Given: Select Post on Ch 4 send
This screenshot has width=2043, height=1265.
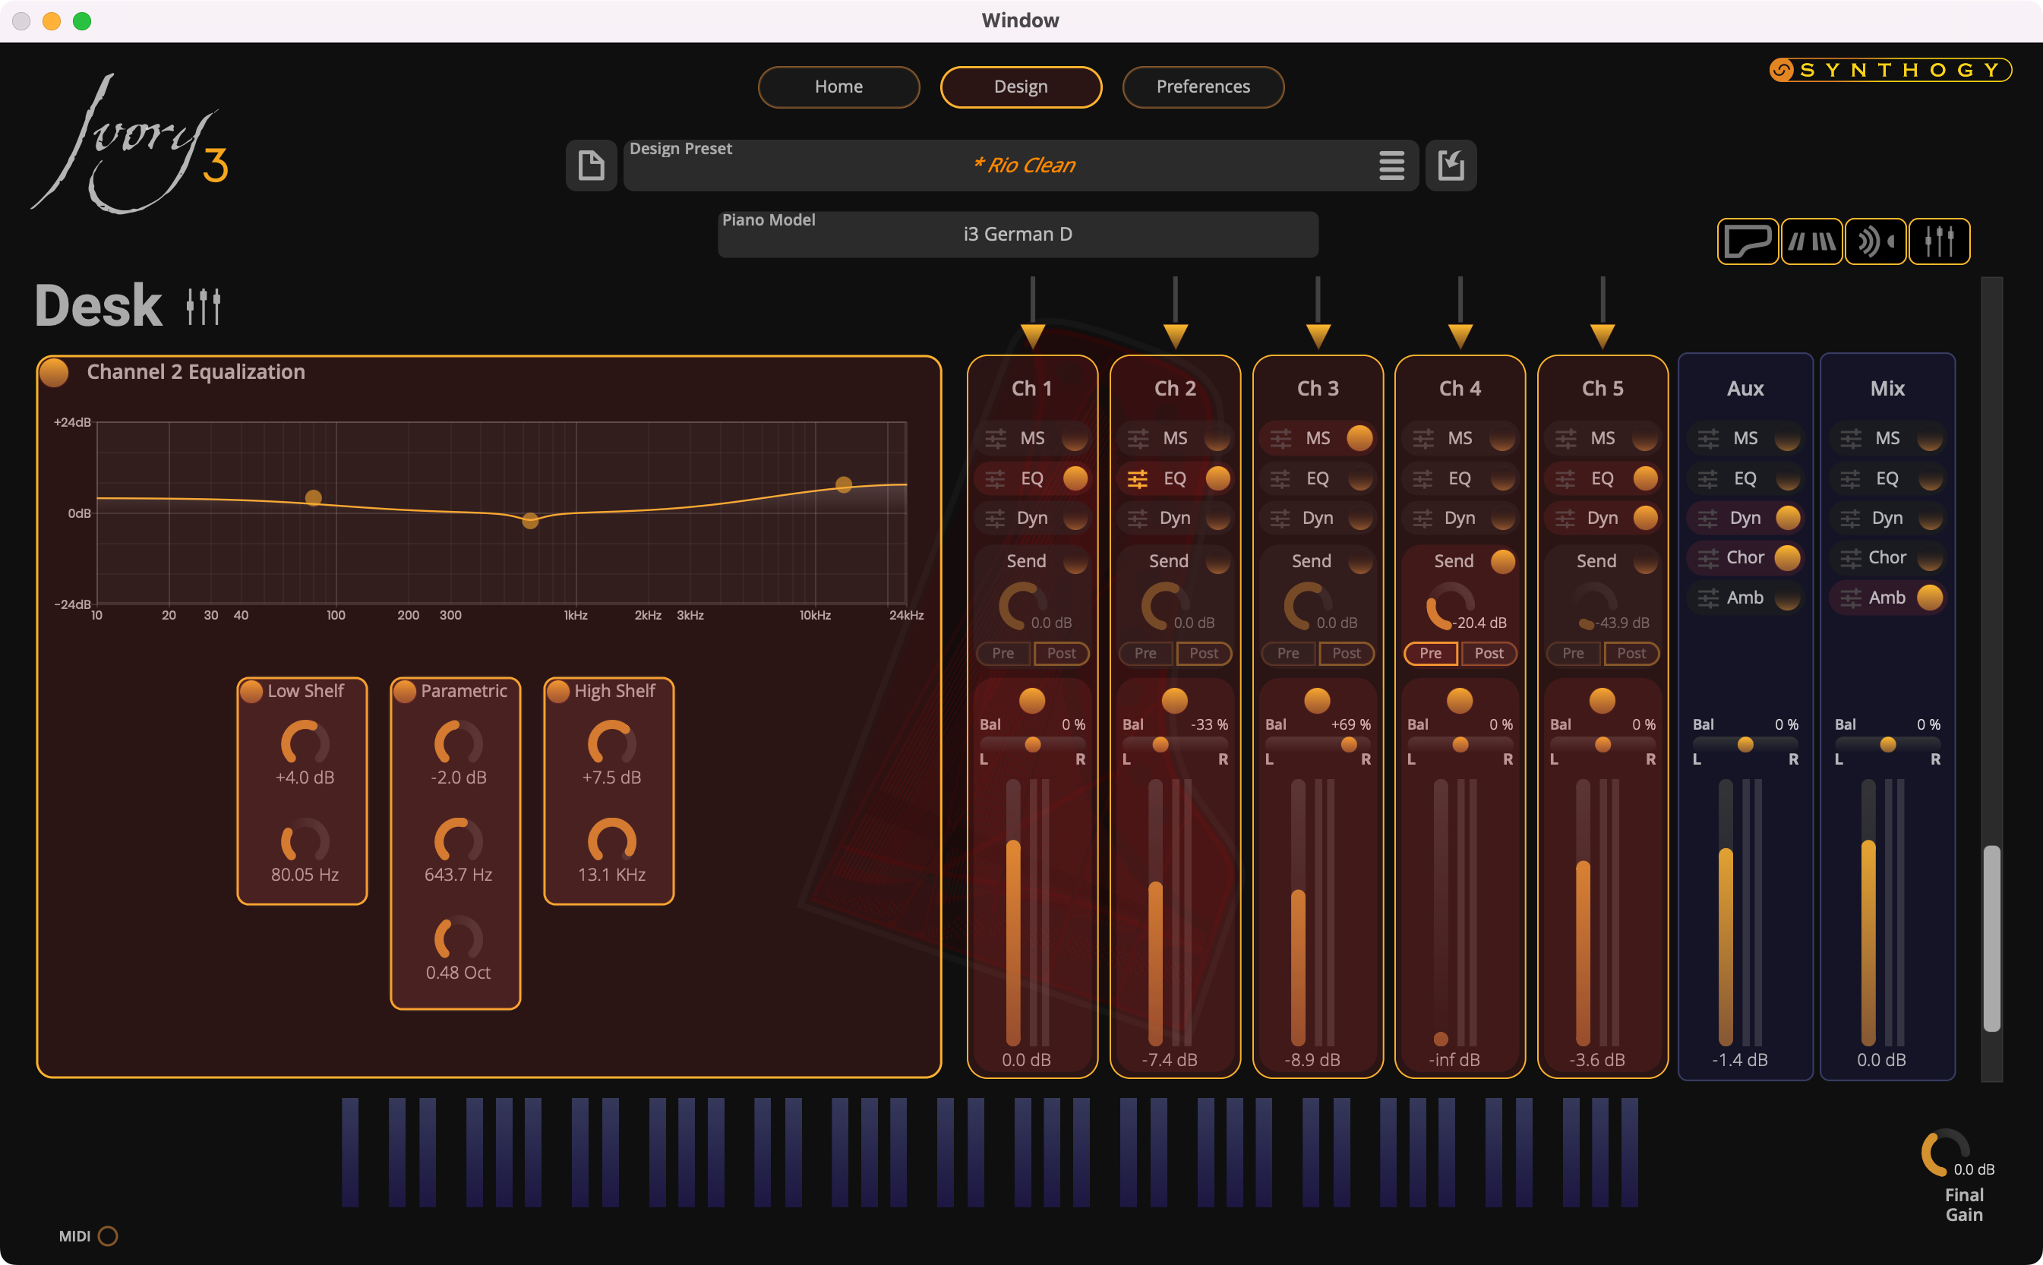Looking at the screenshot, I should (1489, 654).
